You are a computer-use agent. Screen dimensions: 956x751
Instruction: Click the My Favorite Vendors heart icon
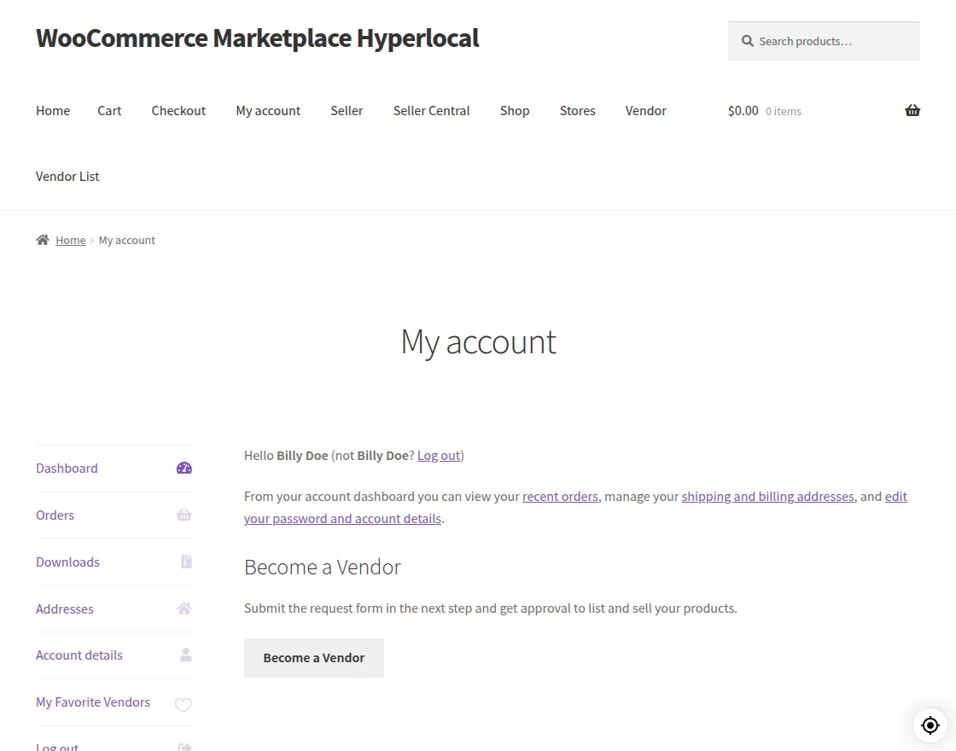[183, 705]
